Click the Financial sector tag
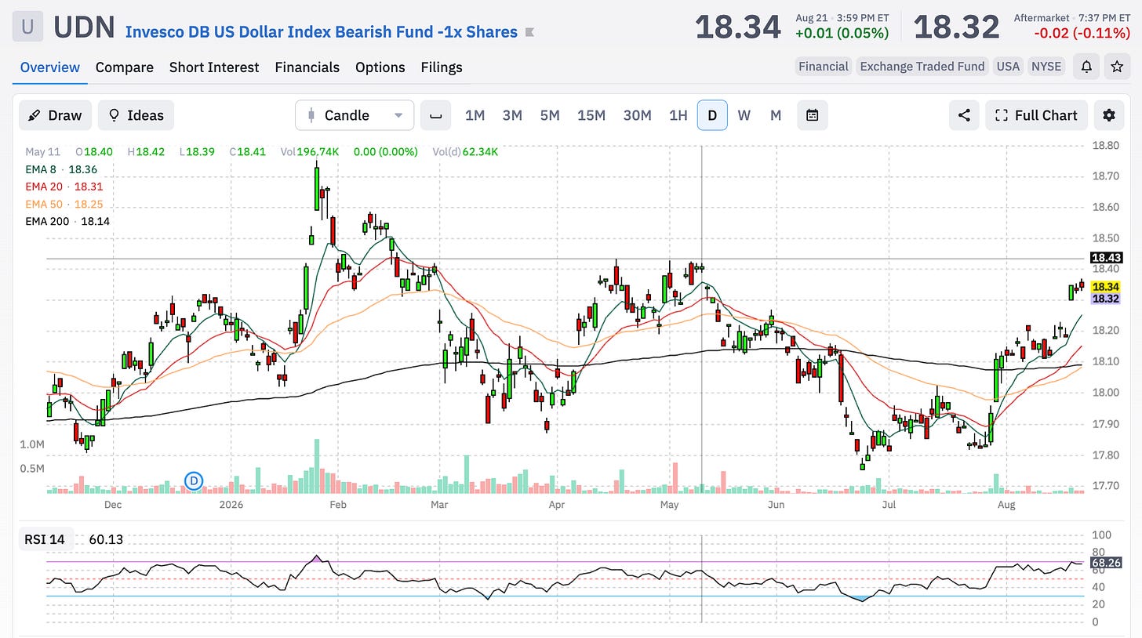The height and width of the screenshot is (638, 1142). tap(824, 67)
